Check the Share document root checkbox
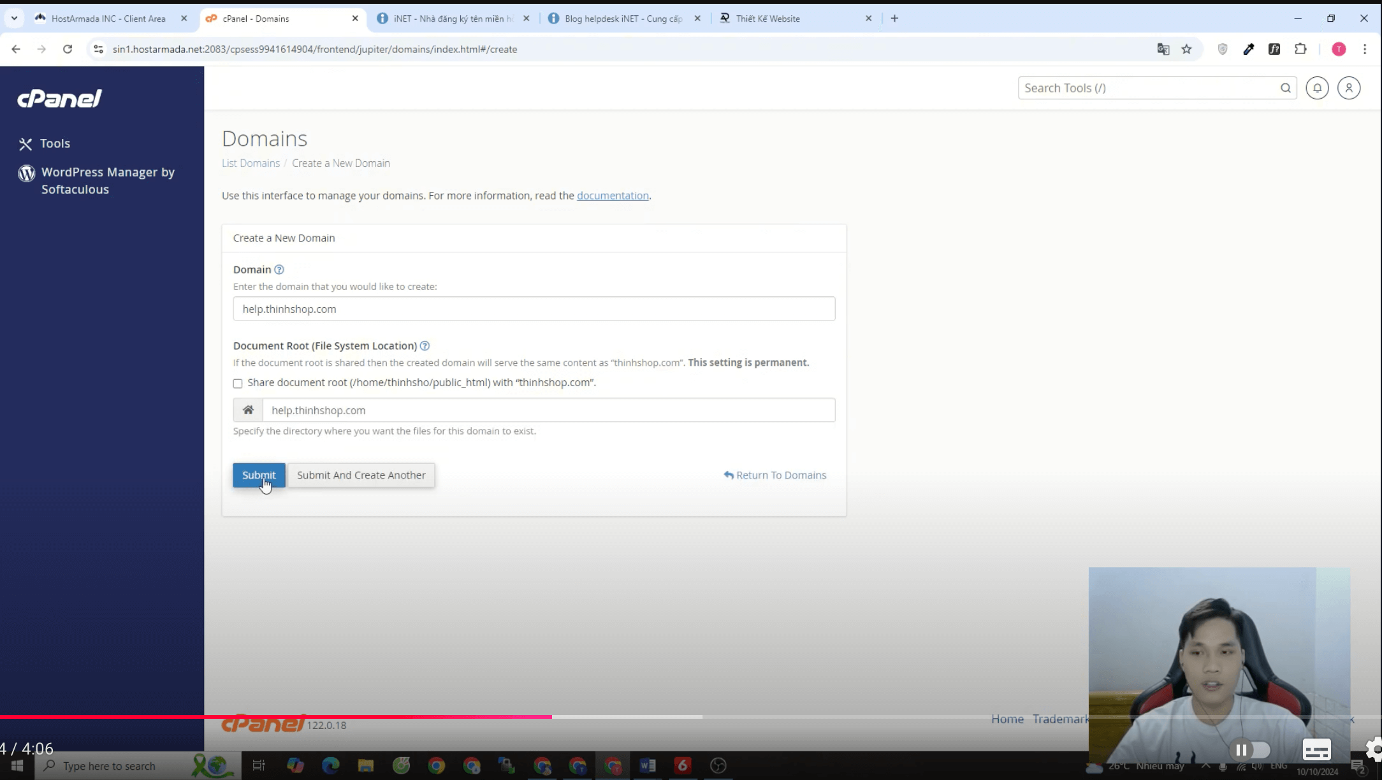1382x780 pixels. [x=237, y=383]
